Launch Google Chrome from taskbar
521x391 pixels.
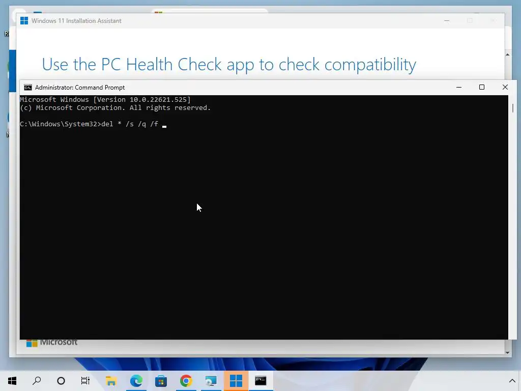(186, 381)
